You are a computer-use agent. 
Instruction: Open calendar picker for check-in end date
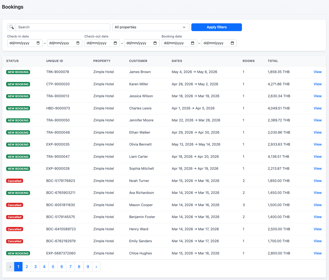coord(78,43)
